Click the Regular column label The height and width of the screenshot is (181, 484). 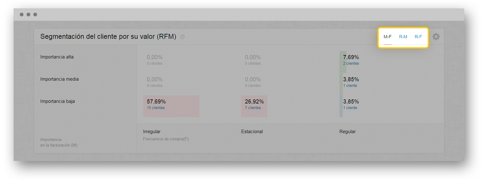(x=347, y=132)
